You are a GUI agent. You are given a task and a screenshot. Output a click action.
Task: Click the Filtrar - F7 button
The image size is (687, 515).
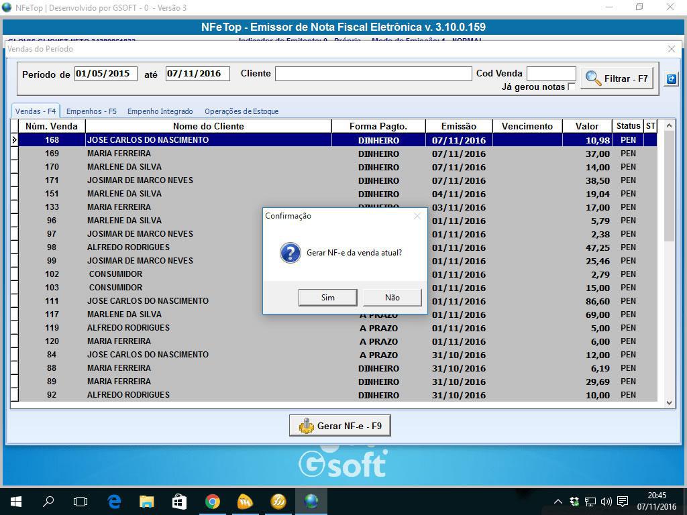tap(617, 78)
